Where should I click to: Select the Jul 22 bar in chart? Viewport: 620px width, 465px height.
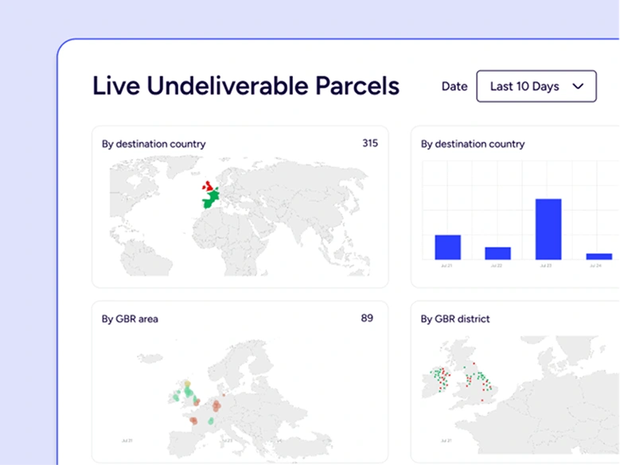click(497, 253)
